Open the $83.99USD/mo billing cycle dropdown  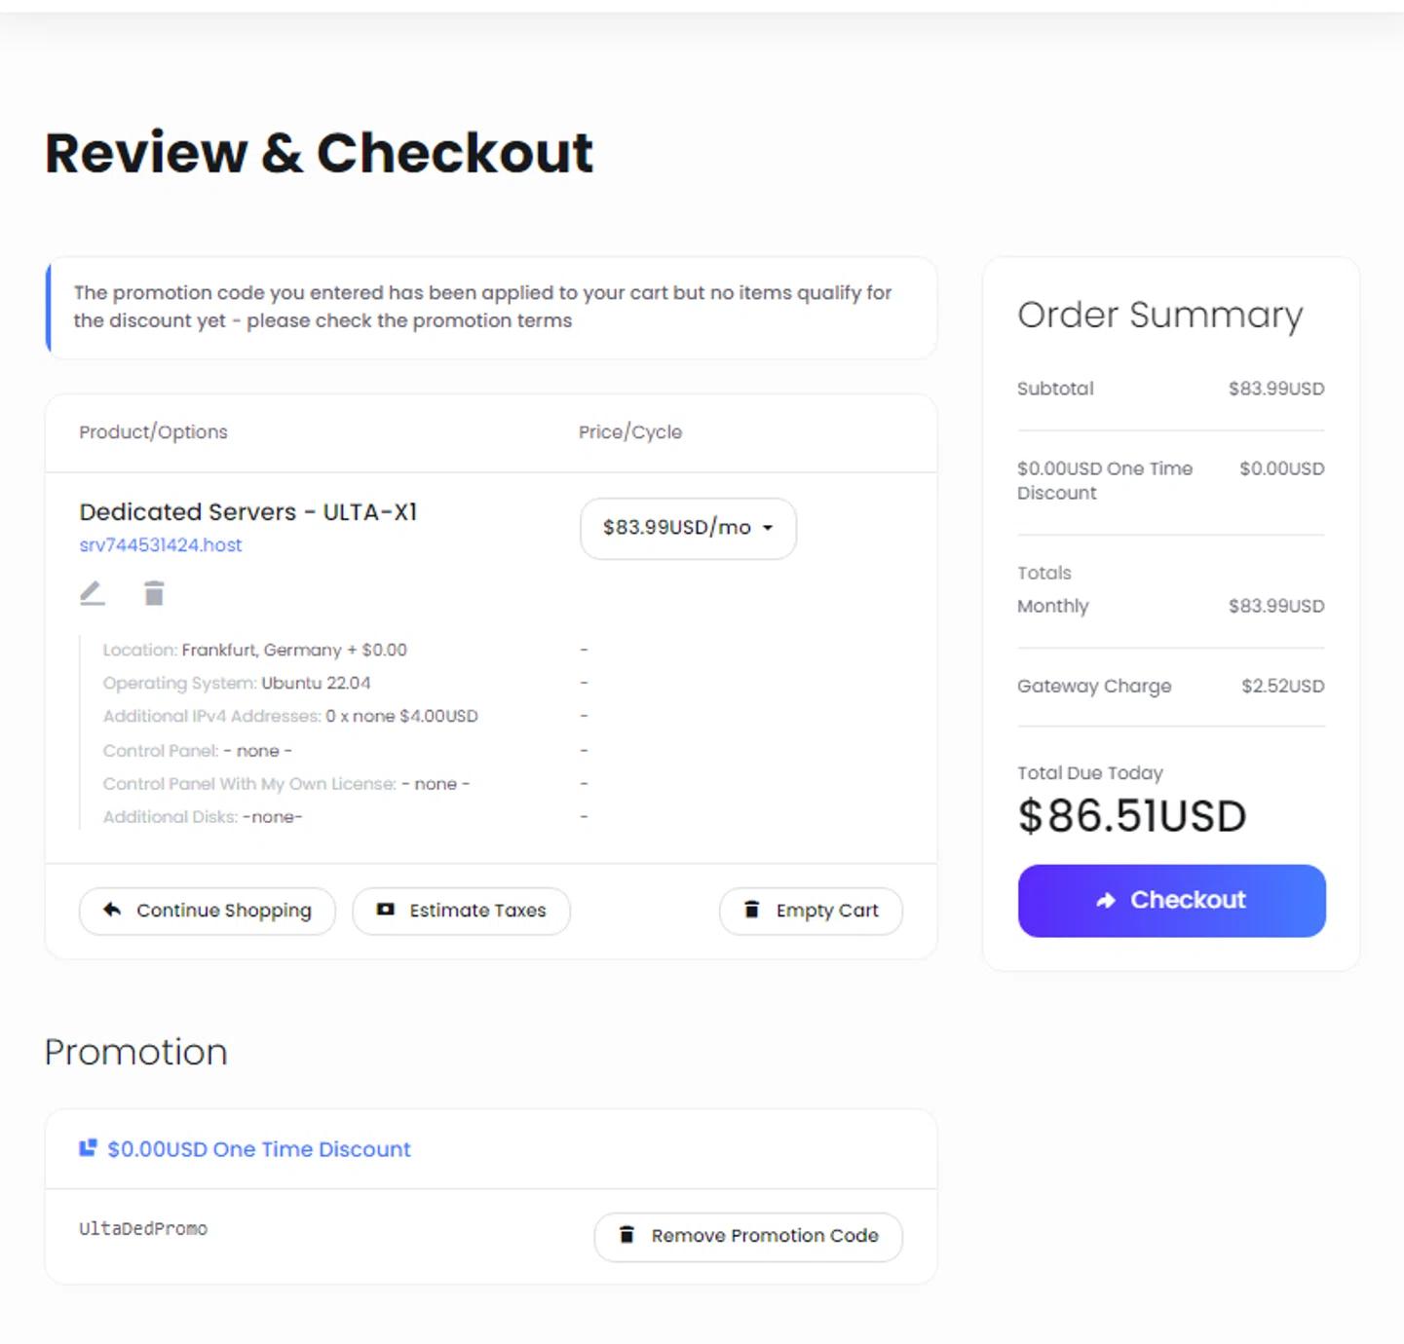point(688,528)
